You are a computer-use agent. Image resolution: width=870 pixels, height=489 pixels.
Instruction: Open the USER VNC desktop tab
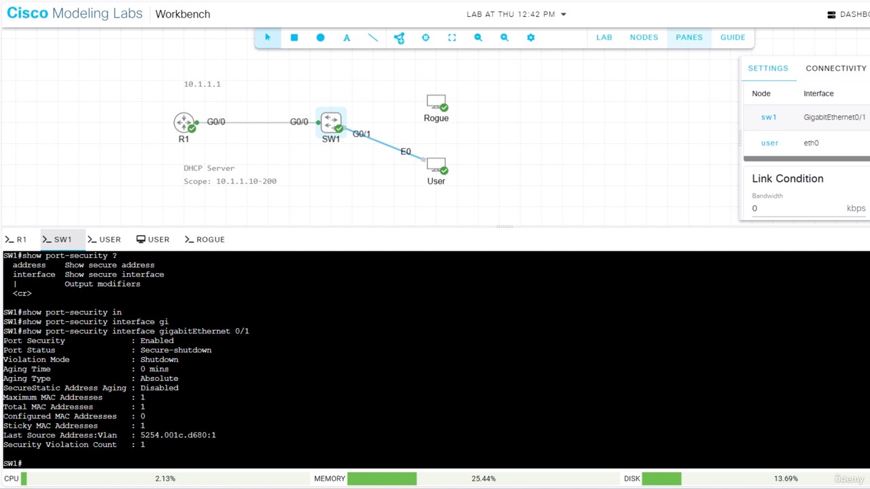point(153,239)
